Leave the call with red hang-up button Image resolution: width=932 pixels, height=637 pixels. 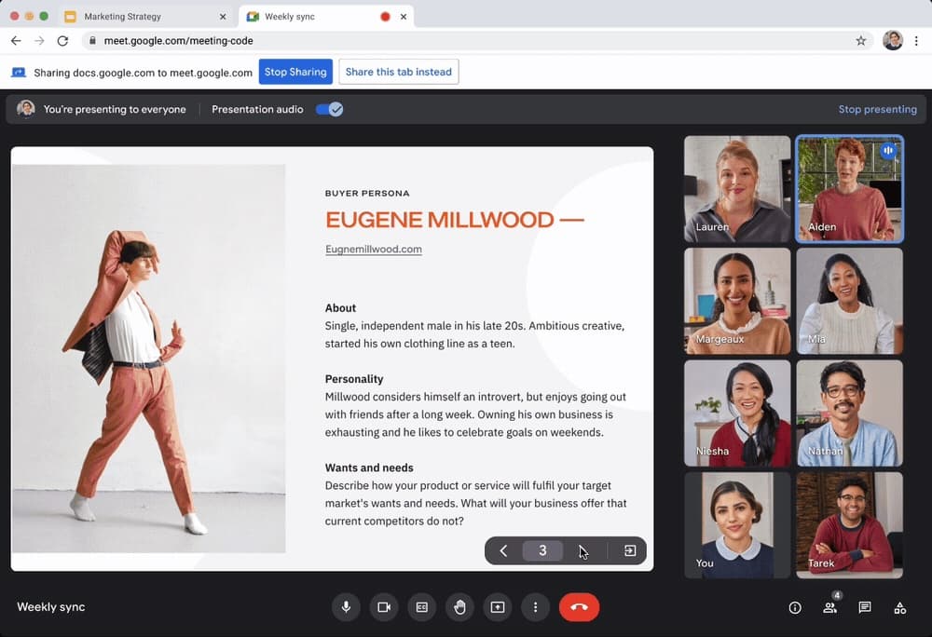point(579,607)
